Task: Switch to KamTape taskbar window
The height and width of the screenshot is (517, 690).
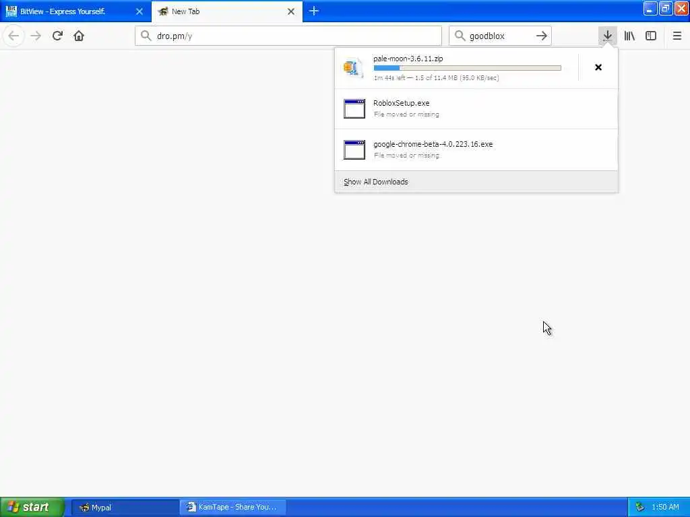Action: coord(232,507)
